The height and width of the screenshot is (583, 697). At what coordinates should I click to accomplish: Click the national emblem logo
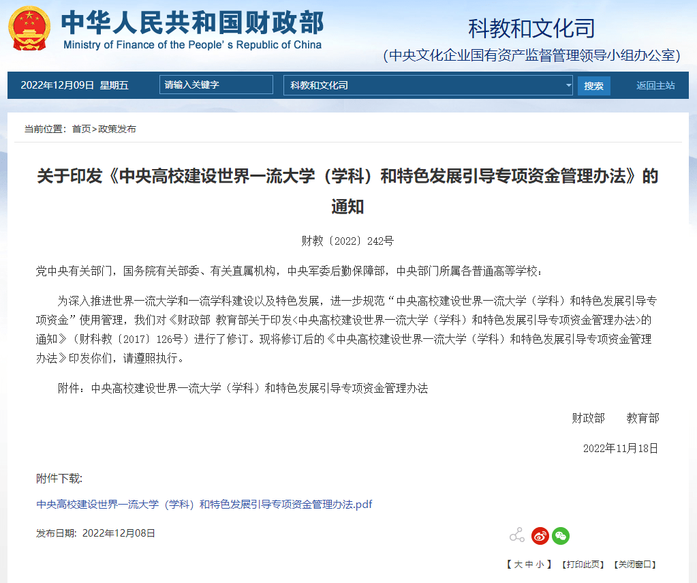29,29
